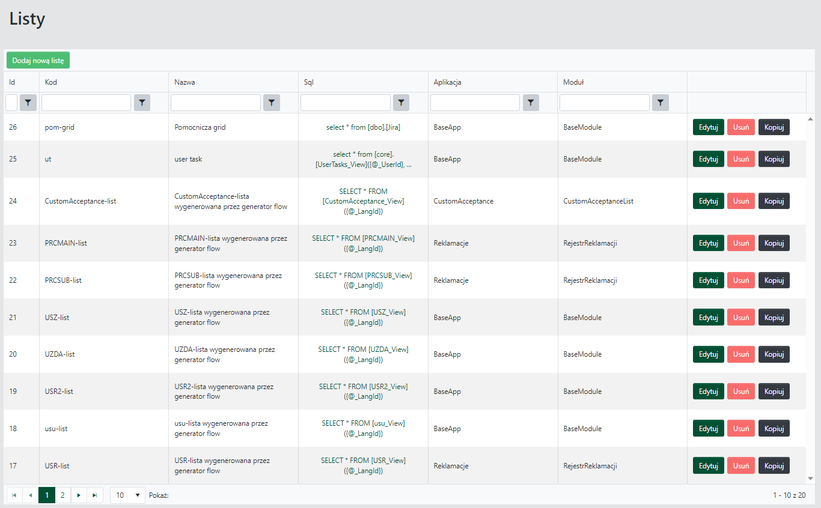
Task: Click the filter icon for Id column
Action: click(x=28, y=103)
